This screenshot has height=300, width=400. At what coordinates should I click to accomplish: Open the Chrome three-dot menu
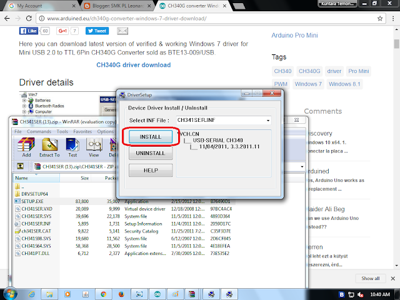pos(393,18)
